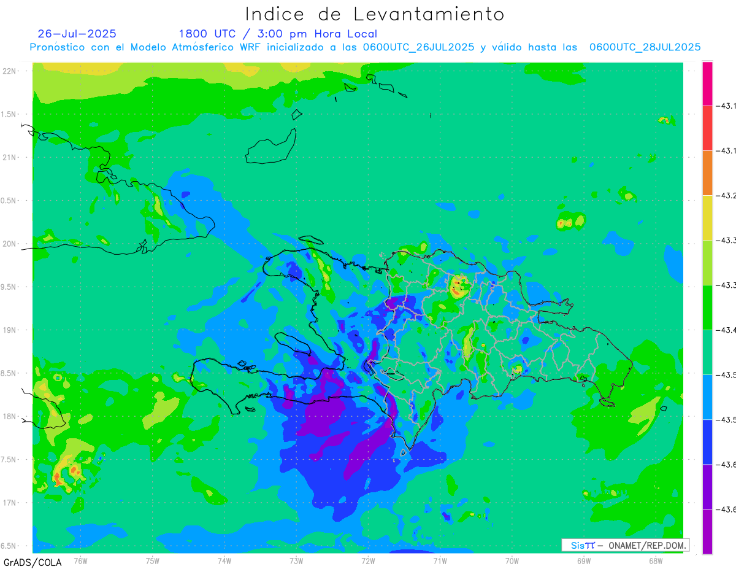Click the '17N' latitude axis label
This screenshot has width=736, height=569.
[x=10, y=503]
